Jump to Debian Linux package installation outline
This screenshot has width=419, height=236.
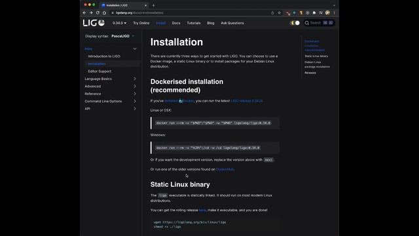click(317, 64)
